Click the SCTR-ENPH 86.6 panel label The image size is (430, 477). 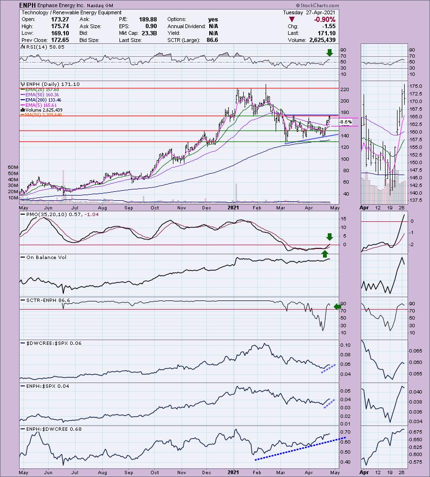48,300
